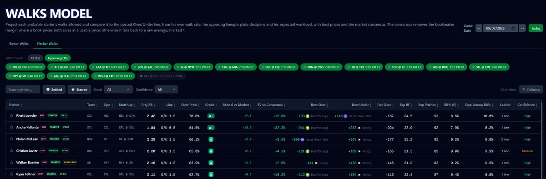Star the Cristian Javier row
Image resolution: width=546 pixels, height=179 pixels.
[x=11, y=151]
